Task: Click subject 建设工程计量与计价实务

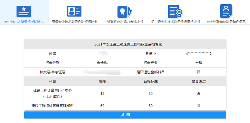Action: tap(52, 93)
